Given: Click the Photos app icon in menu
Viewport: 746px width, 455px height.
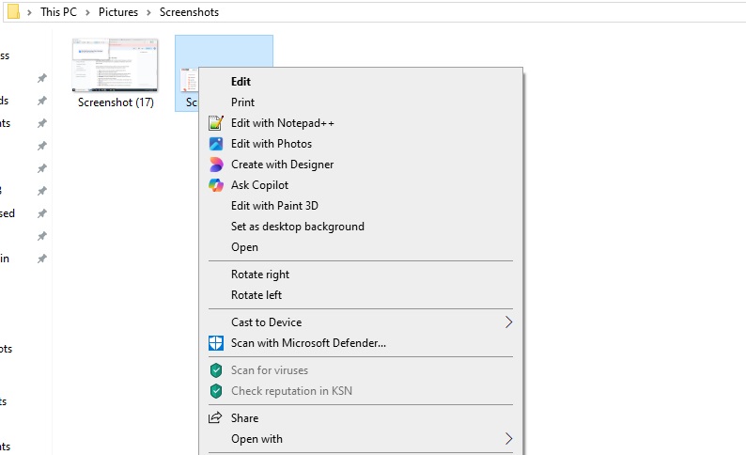Looking at the screenshot, I should 216,144.
